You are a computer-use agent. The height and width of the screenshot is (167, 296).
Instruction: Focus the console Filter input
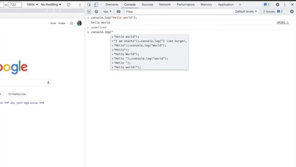pos(179,12)
